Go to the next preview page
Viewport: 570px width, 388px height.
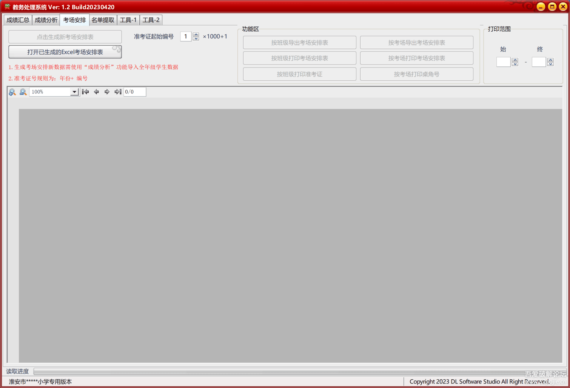pyautogui.click(x=107, y=92)
